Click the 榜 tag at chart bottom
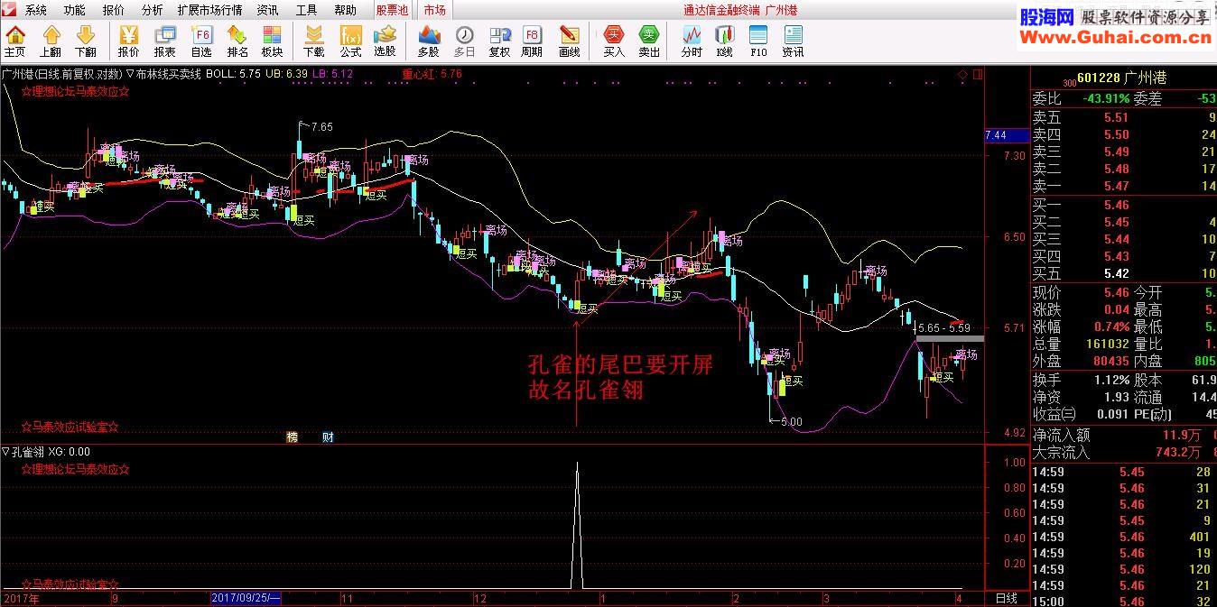Image resolution: width=1217 pixels, height=607 pixels. pos(292,437)
